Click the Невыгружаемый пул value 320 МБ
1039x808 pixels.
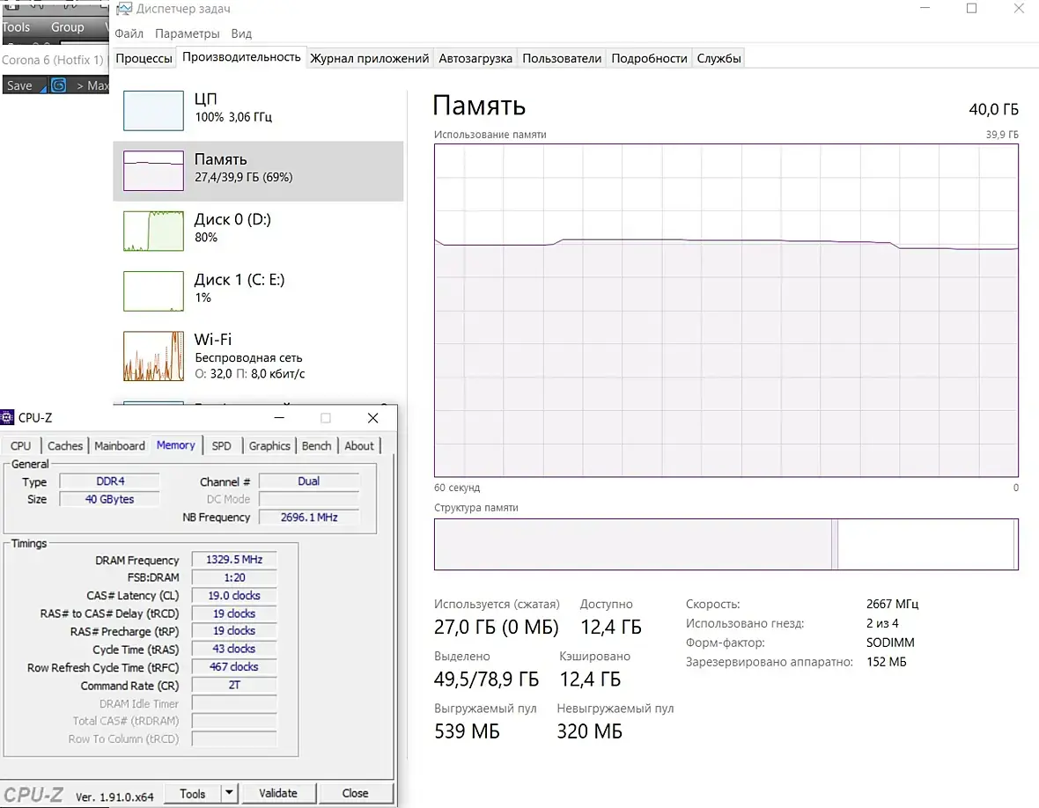click(589, 731)
